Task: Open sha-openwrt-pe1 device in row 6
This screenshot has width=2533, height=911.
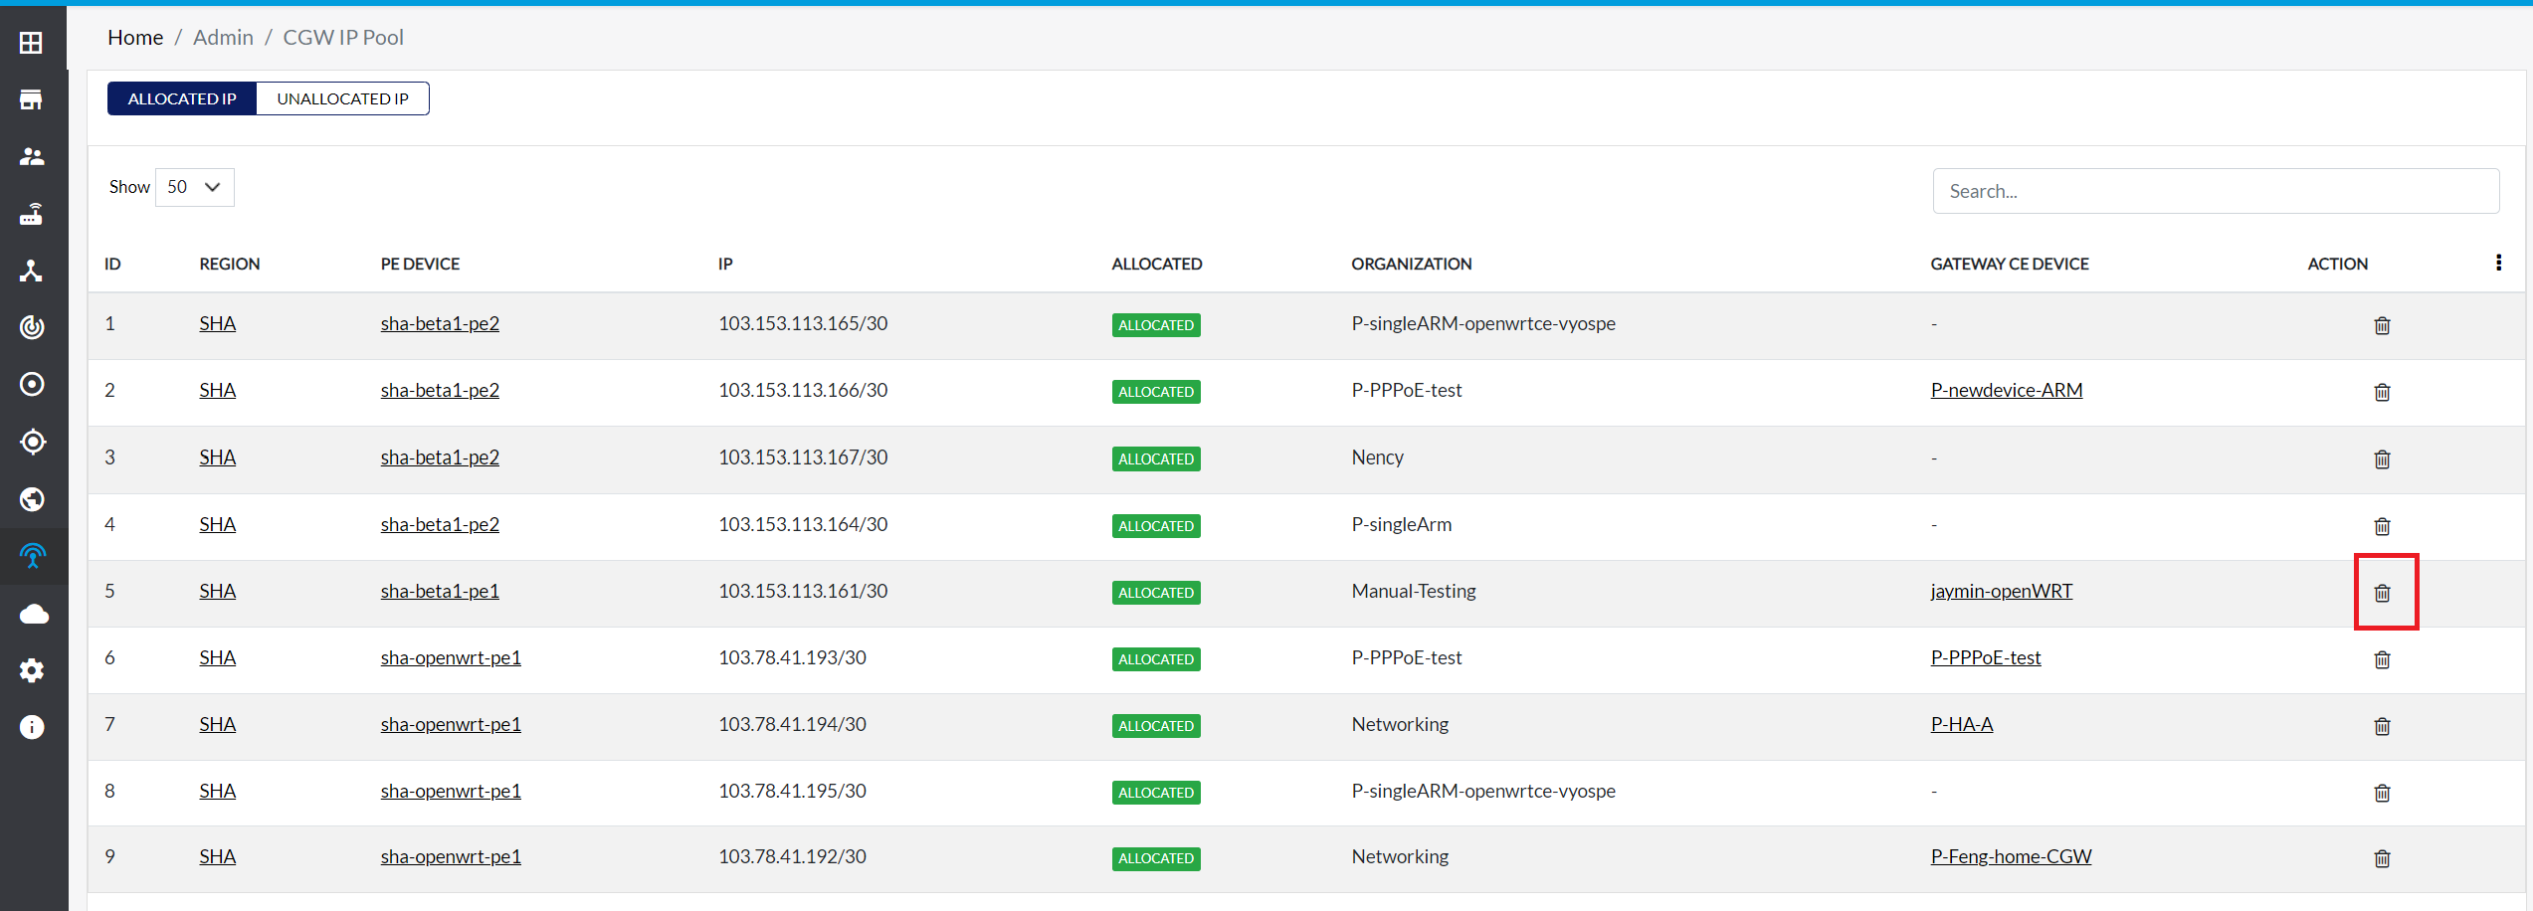Action: (x=451, y=657)
